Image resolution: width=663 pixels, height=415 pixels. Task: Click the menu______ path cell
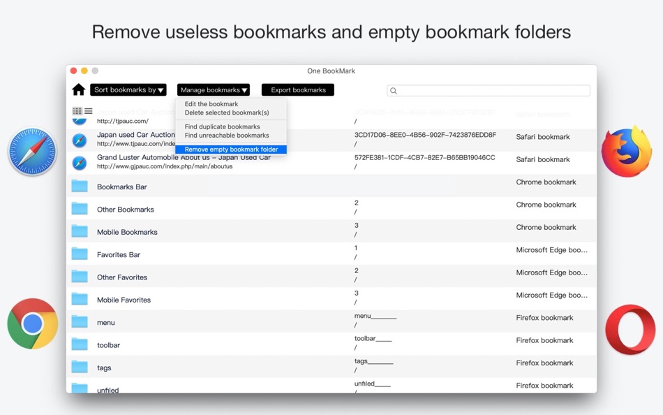(375, 316)
